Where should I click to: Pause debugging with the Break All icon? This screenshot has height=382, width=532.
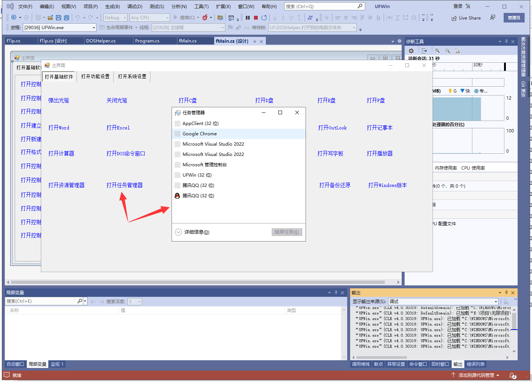coord(248,17)
